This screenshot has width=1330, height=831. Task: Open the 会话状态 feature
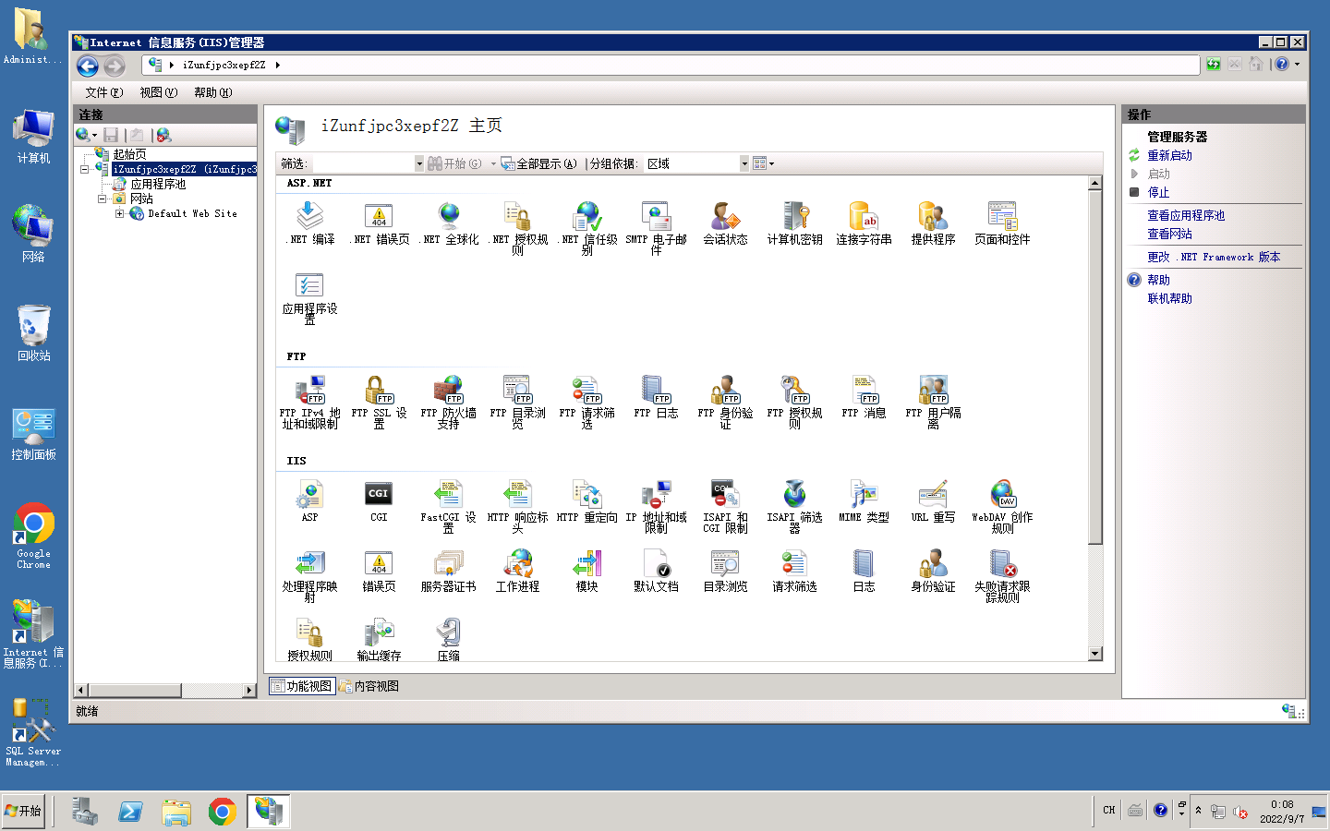(x=725, y=223)
